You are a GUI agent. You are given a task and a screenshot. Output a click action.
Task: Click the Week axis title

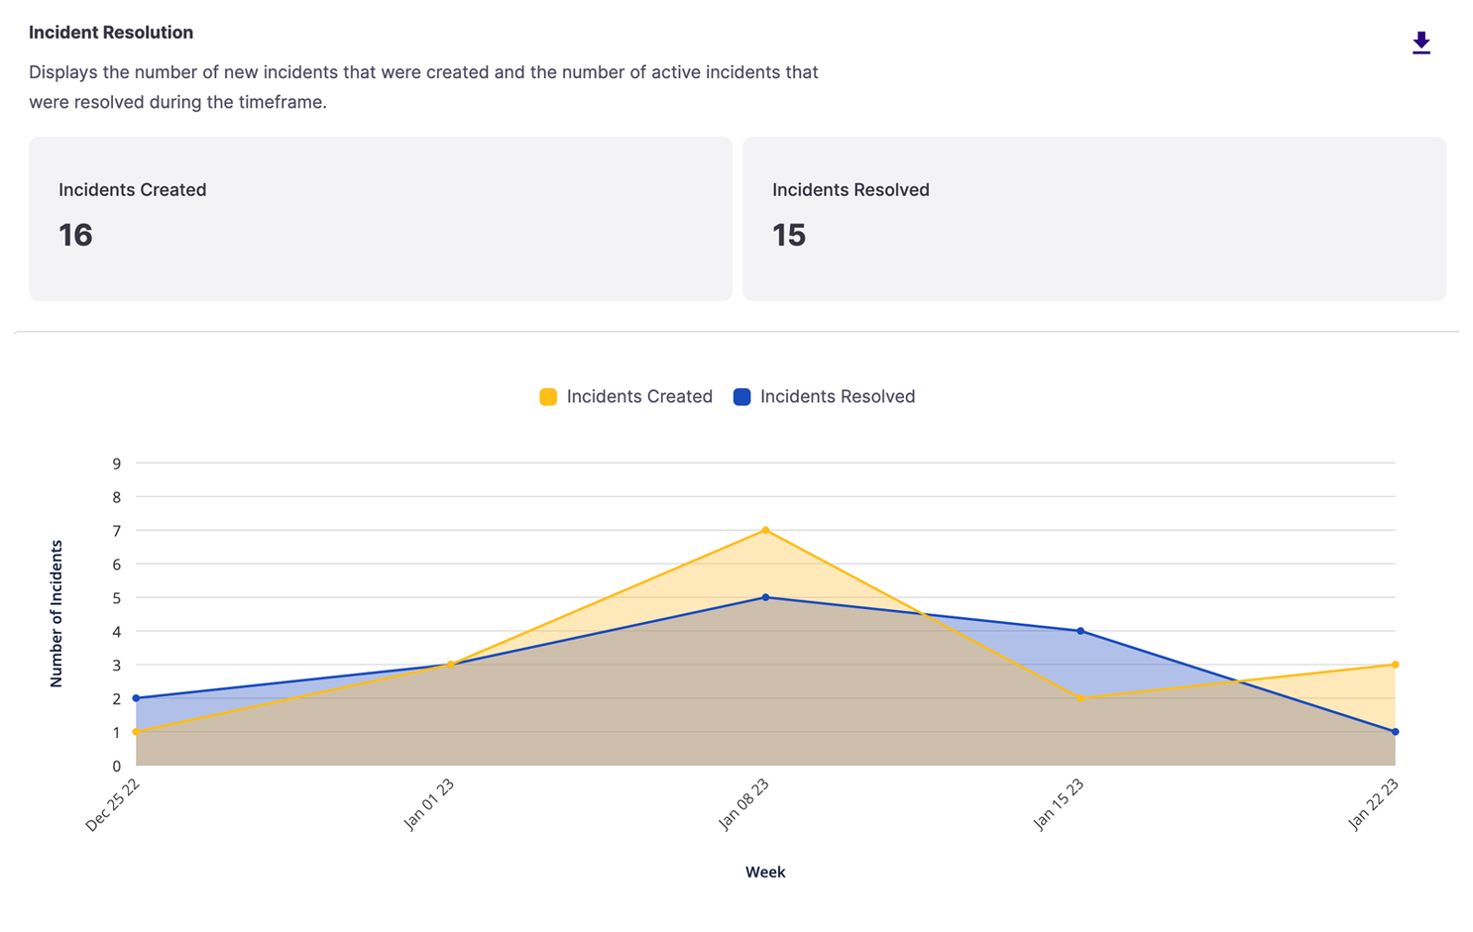click(765, 872)
